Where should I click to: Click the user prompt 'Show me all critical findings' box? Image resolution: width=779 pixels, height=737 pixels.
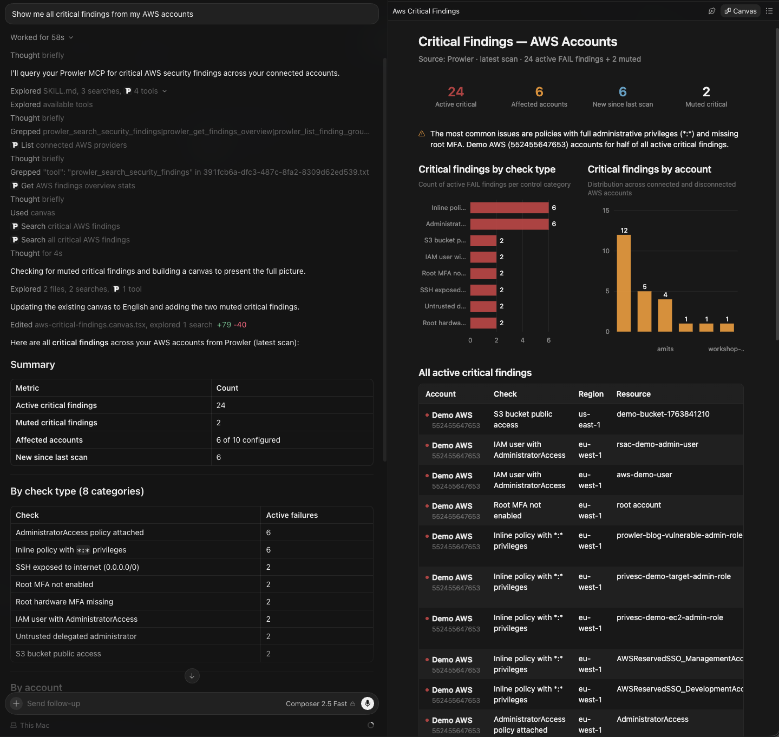[192, 14]
